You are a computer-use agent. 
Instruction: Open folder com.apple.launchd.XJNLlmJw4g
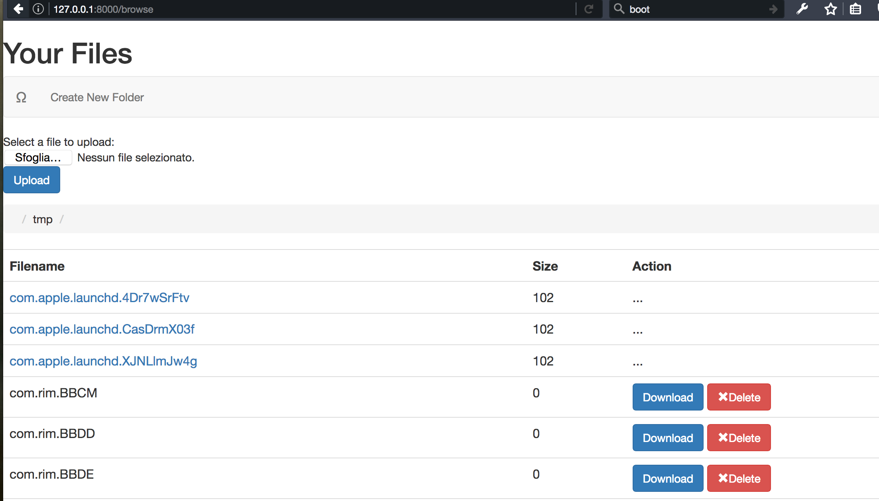(103, 361)
